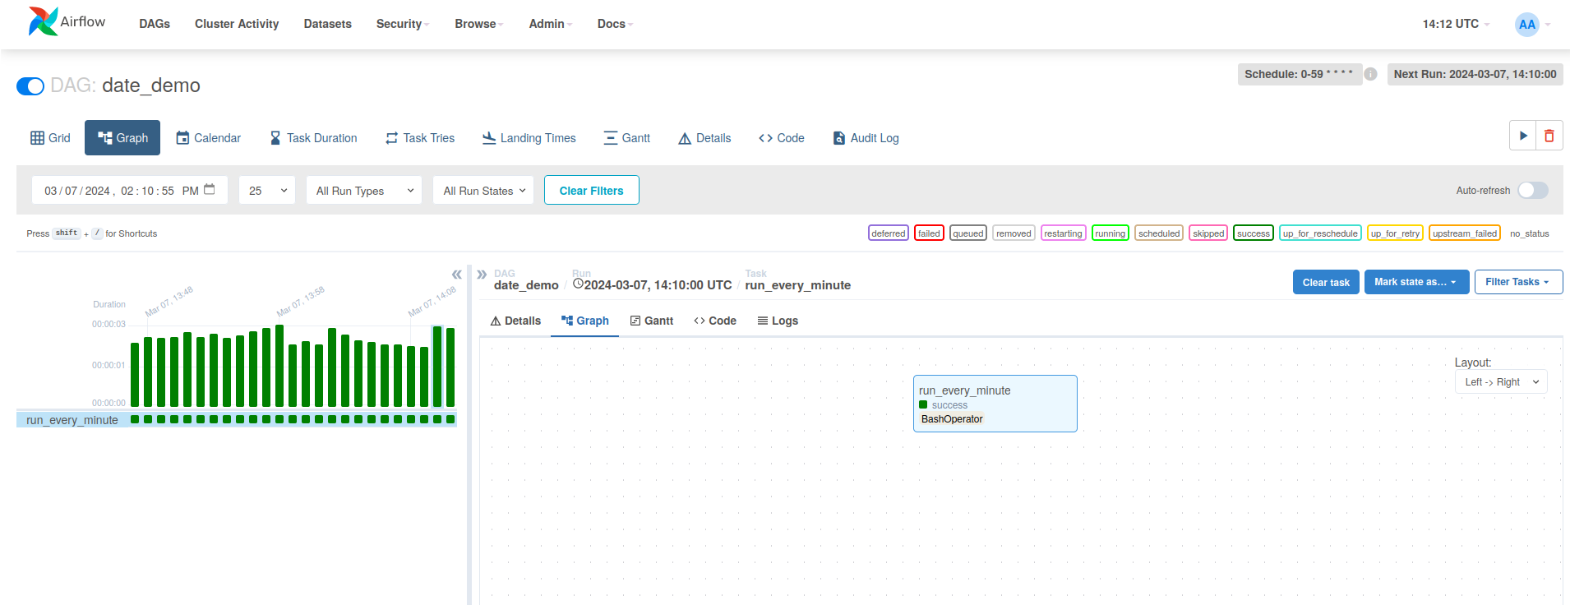Filter by the failed state legend box
Screen dimensions: 1570x605
929,233
